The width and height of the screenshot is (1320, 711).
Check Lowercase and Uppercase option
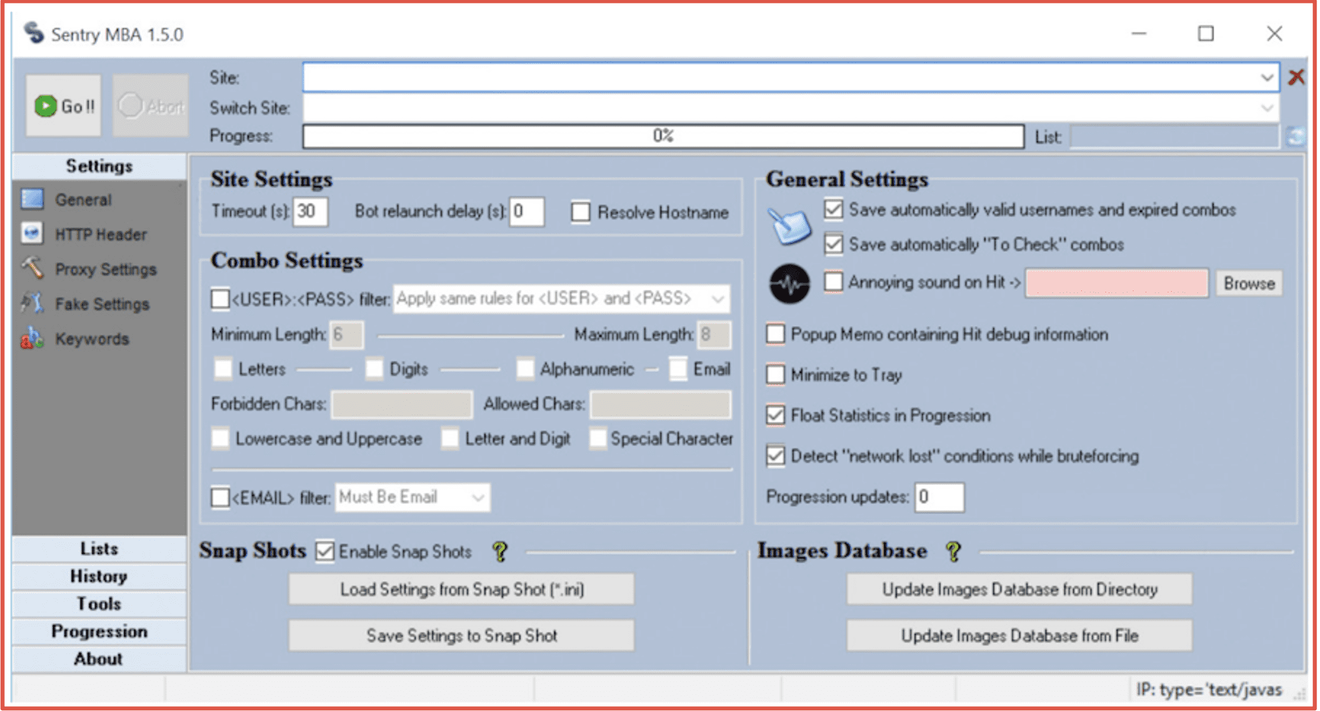coord(220,439)
